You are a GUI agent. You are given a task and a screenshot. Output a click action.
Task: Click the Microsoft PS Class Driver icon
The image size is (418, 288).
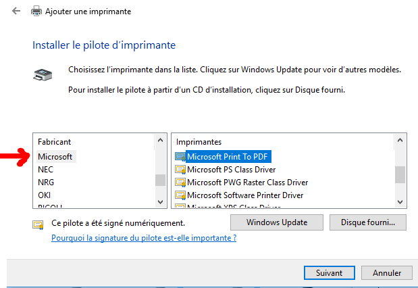(180, 169)
